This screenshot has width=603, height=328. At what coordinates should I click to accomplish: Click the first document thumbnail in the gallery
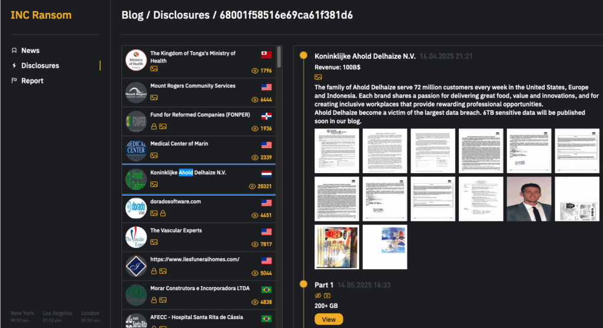coord(337,151)
